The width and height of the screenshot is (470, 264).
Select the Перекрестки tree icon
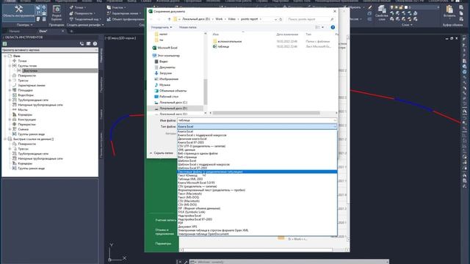tap(15, 124)
